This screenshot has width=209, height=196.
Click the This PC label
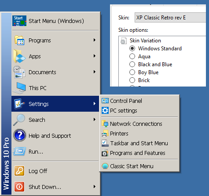click(38, 88)
